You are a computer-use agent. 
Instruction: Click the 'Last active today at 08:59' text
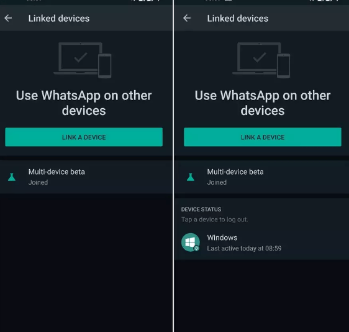[x=244, y=248]
